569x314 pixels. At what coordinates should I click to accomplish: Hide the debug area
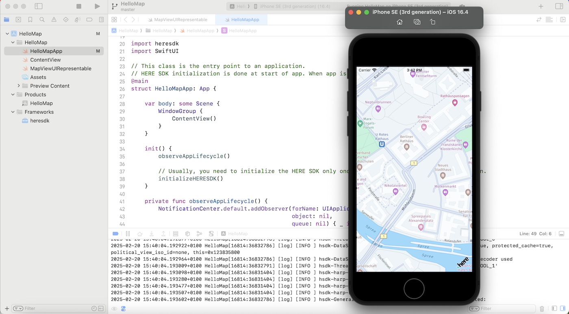pos(561,234)
